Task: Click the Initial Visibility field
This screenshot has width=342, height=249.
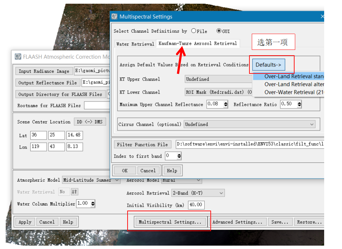Action: [196, 205]
